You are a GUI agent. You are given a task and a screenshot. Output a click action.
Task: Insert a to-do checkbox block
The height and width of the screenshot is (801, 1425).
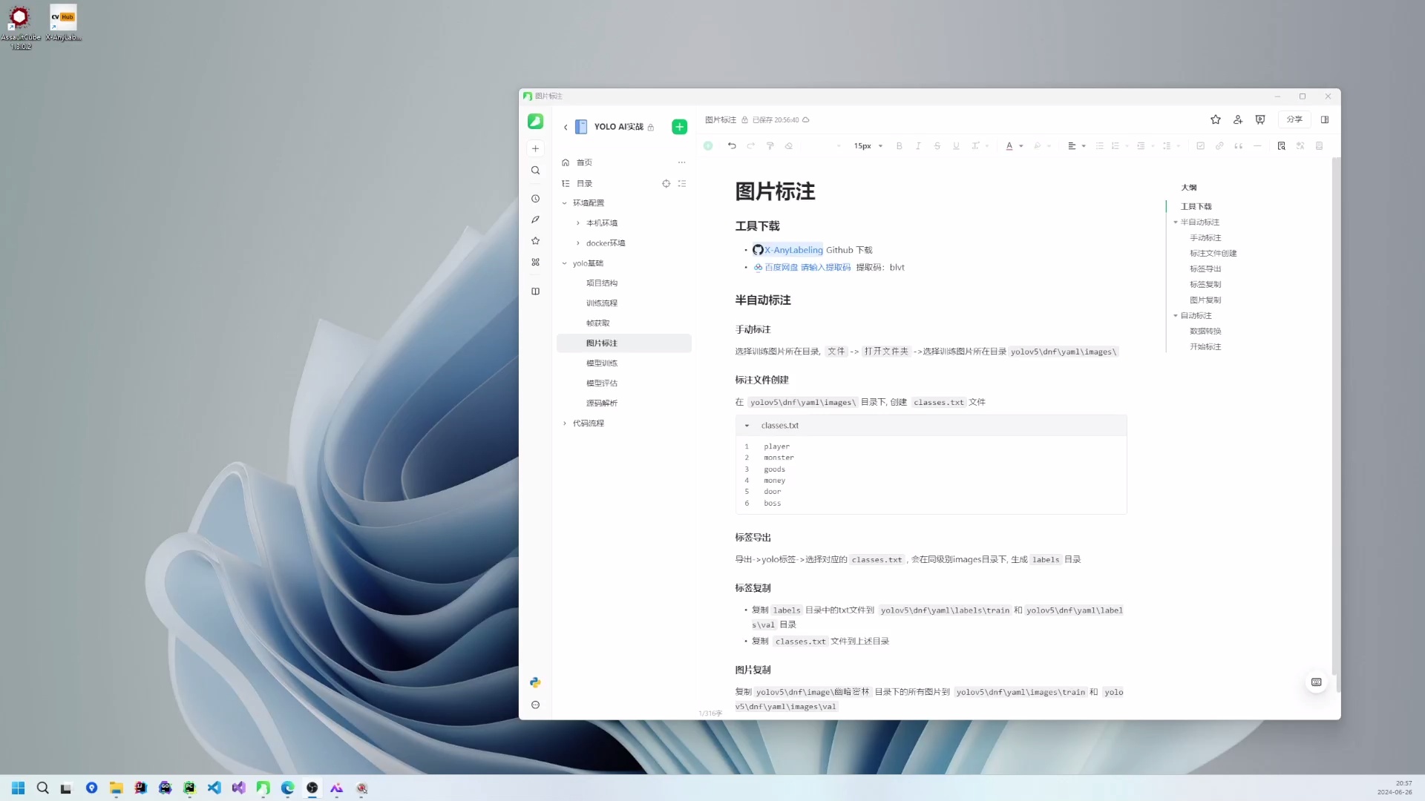click(1199, 145)
